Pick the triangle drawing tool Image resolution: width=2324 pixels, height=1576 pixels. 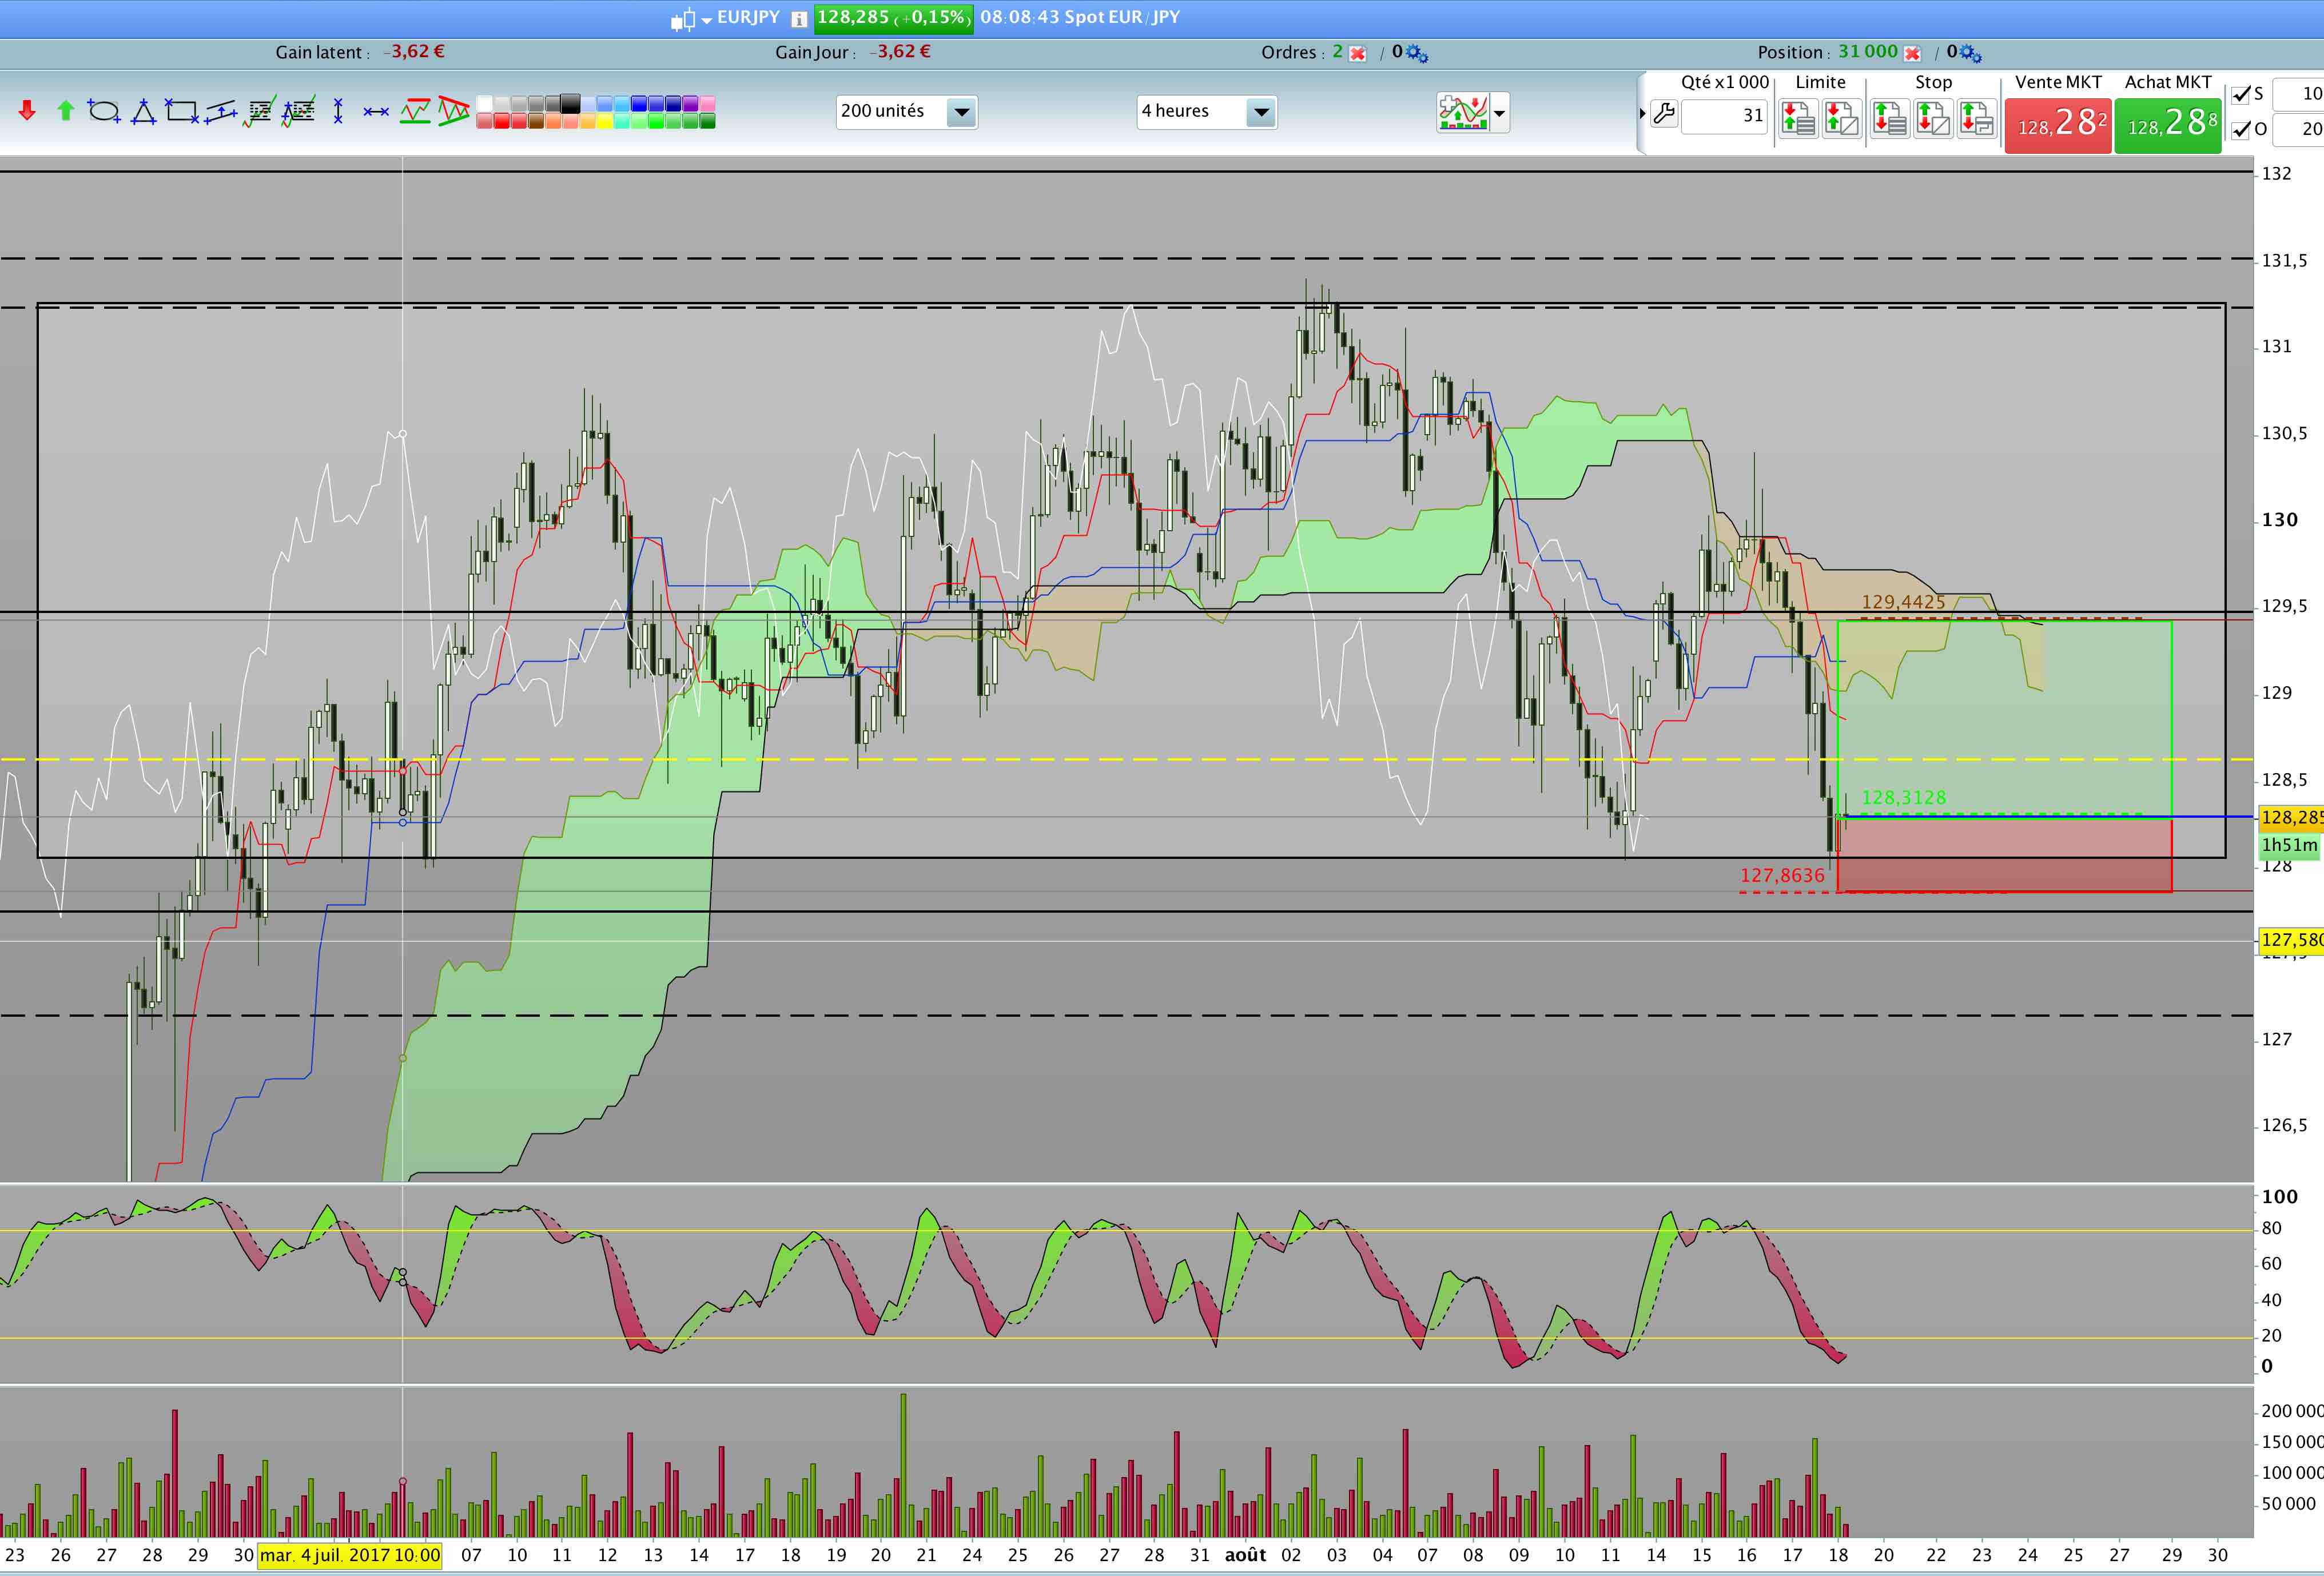tap(144, 111)
